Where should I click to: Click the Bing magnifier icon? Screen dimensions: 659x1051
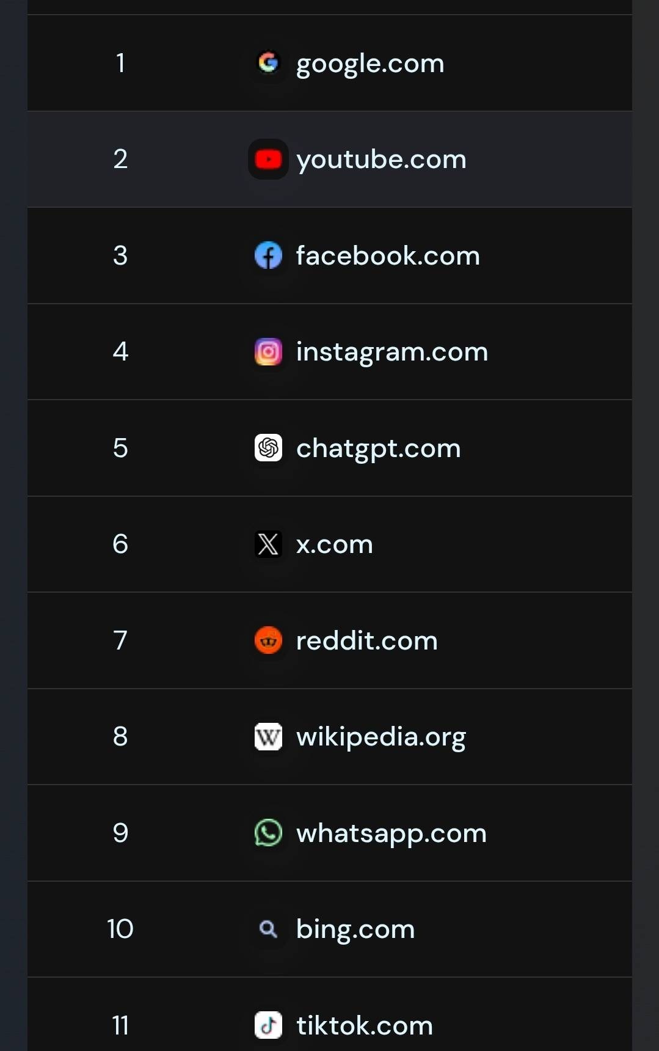tap(268, 929)
